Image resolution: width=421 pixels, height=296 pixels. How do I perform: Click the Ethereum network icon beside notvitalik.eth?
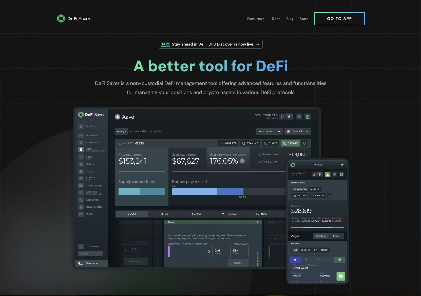tap(289, 117)
